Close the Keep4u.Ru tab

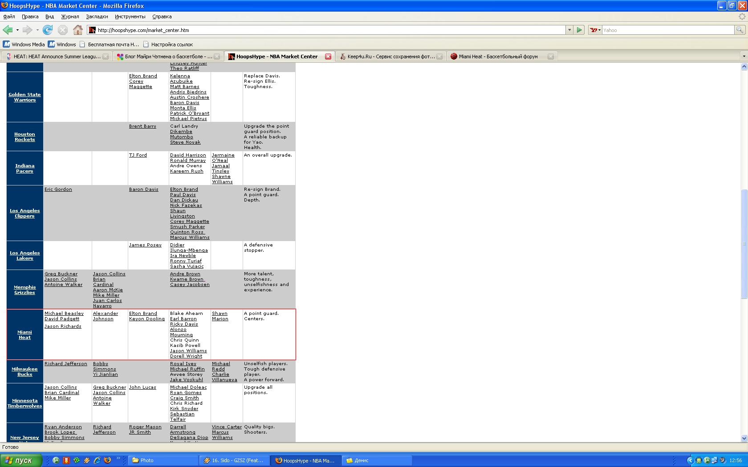pyautogui.click(x=439, y=56)
